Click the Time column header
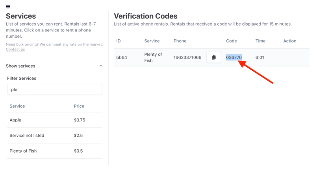 coord(260,41)
